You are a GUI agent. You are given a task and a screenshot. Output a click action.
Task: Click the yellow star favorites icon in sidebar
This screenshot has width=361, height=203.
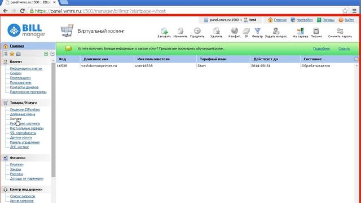point(12,54)
